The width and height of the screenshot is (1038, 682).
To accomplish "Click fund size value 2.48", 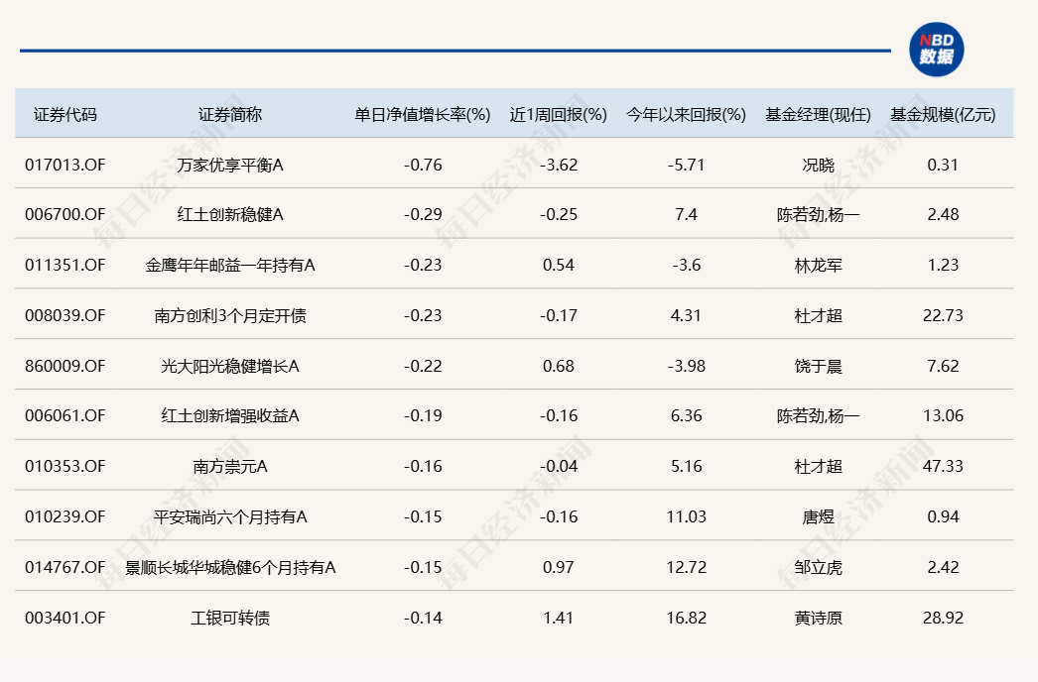I will pos(943,214).
